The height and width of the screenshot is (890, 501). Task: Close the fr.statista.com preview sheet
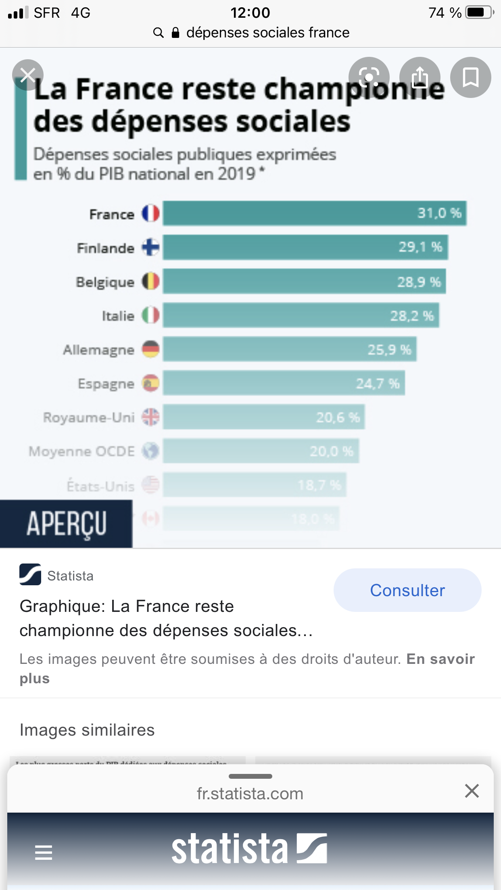[472, 791]
